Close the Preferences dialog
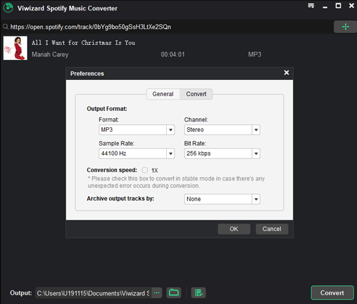 tap(286, 73)
